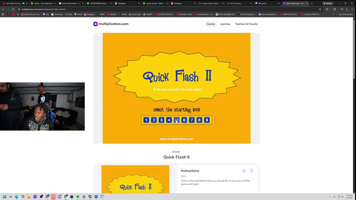Open the Email bookmark
356x200 pixels.
pyautogui.click(x=68, y=14)
